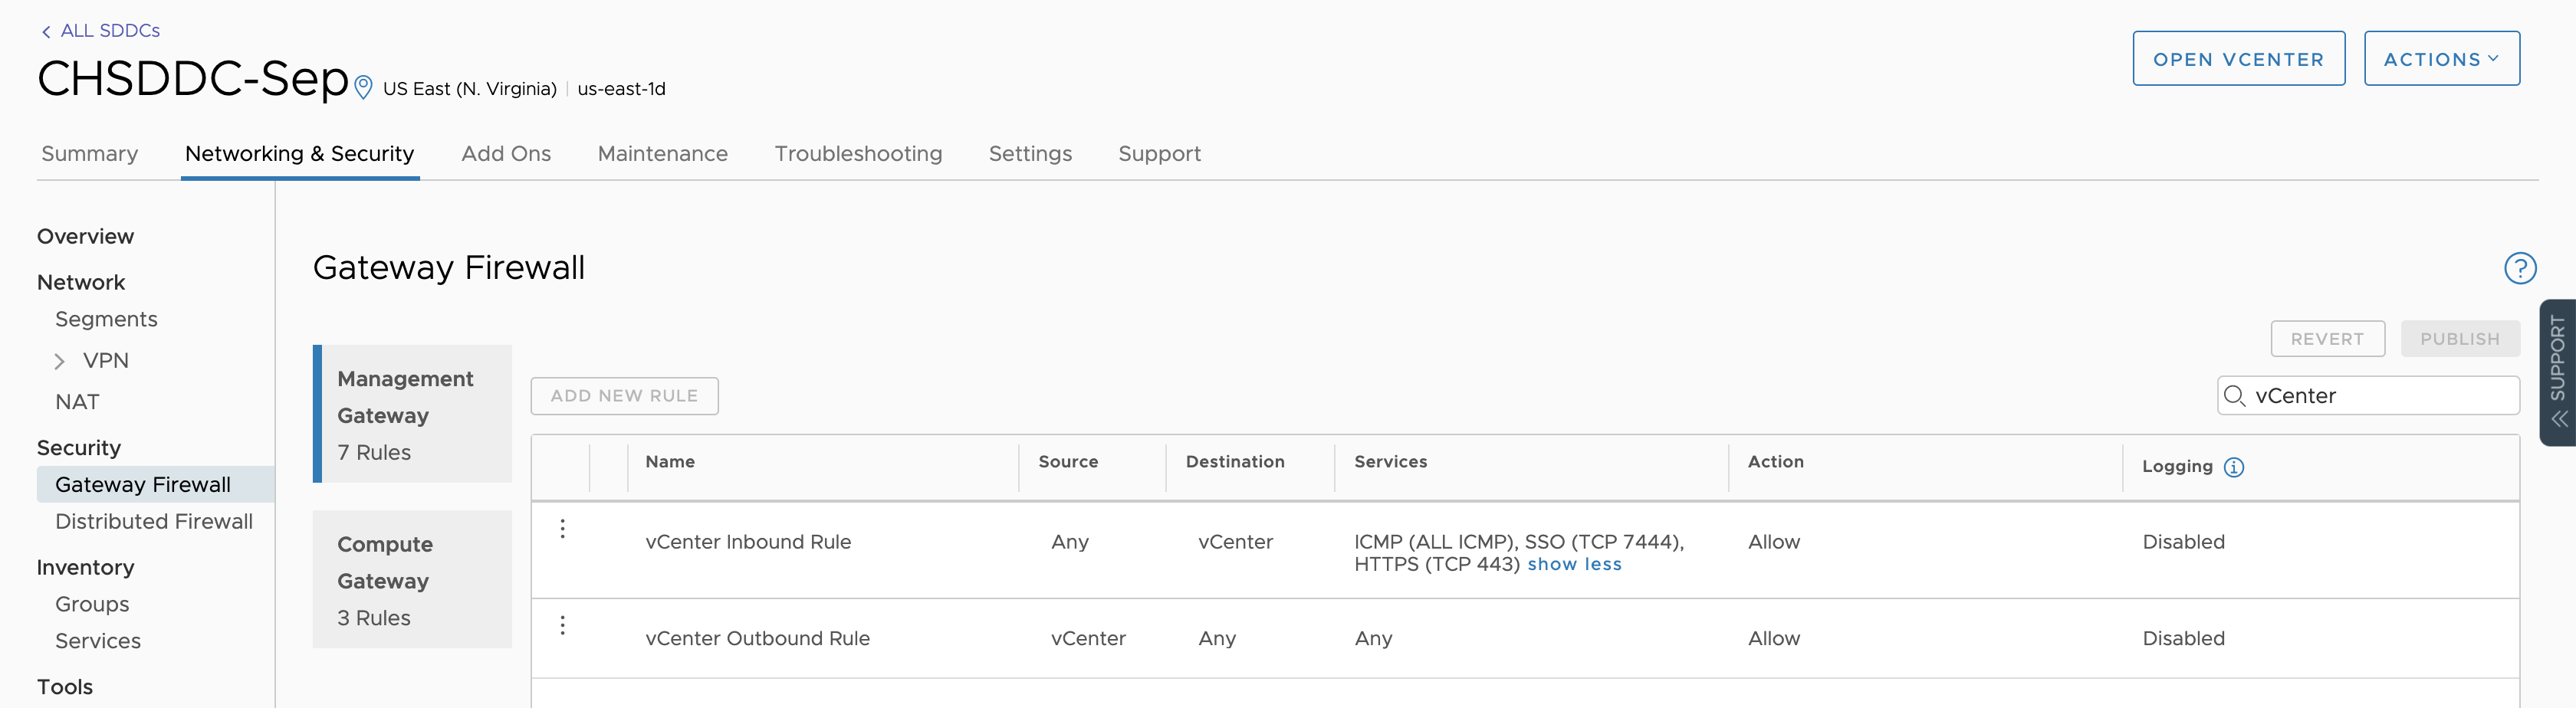This screenshot has height=708, width=2576.
Task: Click the back arrow beside ALL SDDCs
Action: (46, 31)
